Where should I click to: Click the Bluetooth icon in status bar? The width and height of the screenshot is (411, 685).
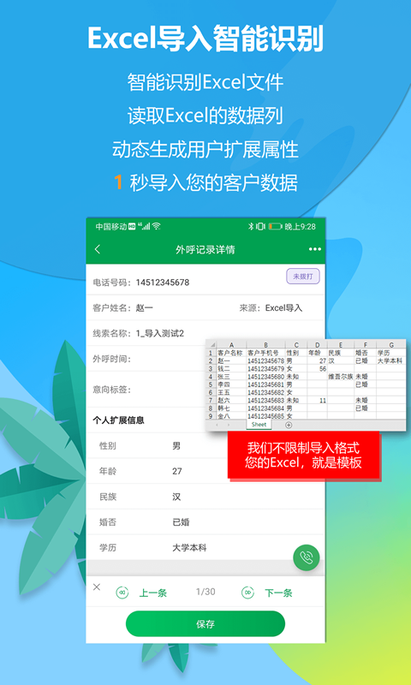click(251, 226)
